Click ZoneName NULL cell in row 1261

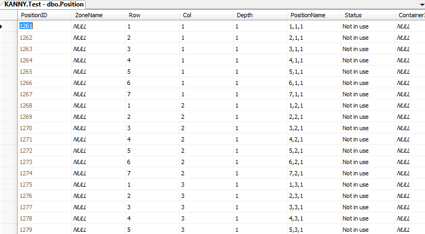click(98, 26)
